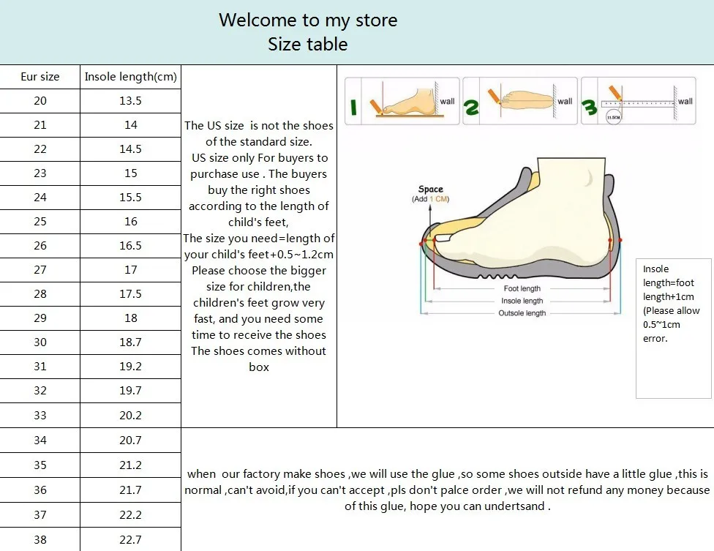Select Eur size 23 cell
The height and width of the screenshot is (551, 714).
pos(40,173)
